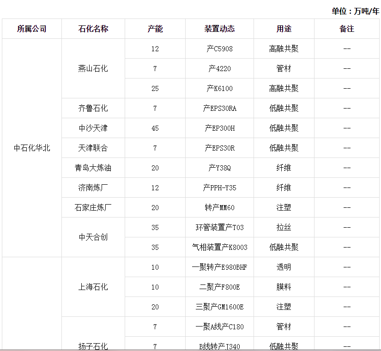The height and width of the screenshot is (351, 381).
Task: Click the 三聚产GM1600E cell
Action: 220,307
